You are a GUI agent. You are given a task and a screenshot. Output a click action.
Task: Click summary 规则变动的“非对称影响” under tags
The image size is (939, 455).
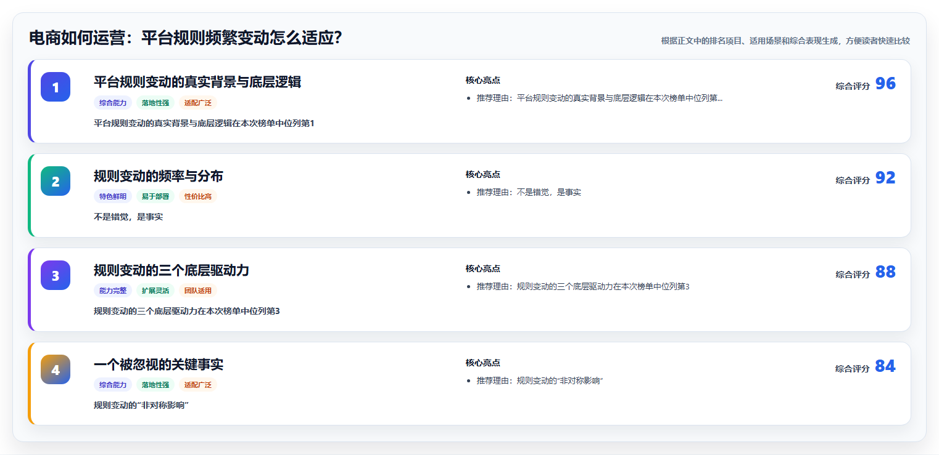(x=141, y=405)
